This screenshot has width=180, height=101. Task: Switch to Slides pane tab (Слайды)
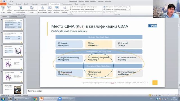click(x=4, y=17)
